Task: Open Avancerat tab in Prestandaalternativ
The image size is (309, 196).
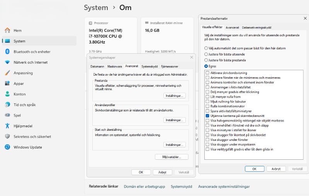Action: tap(233, 27)
